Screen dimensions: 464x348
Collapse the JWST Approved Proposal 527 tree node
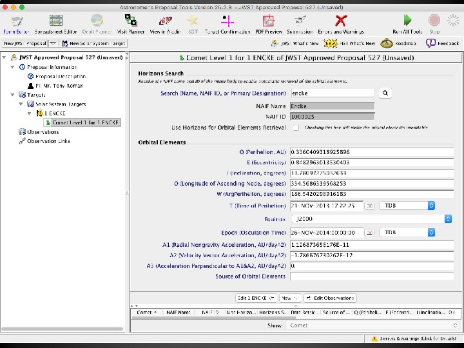(4, 57)
